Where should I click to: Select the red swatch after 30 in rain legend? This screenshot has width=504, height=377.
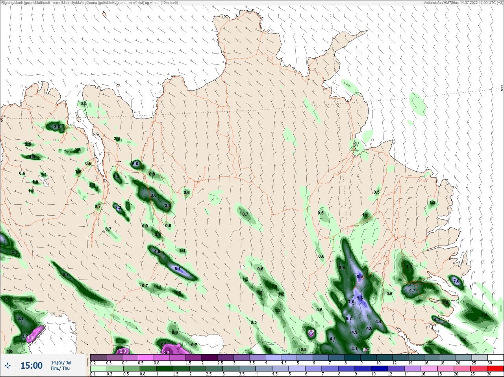click(496, 369)
